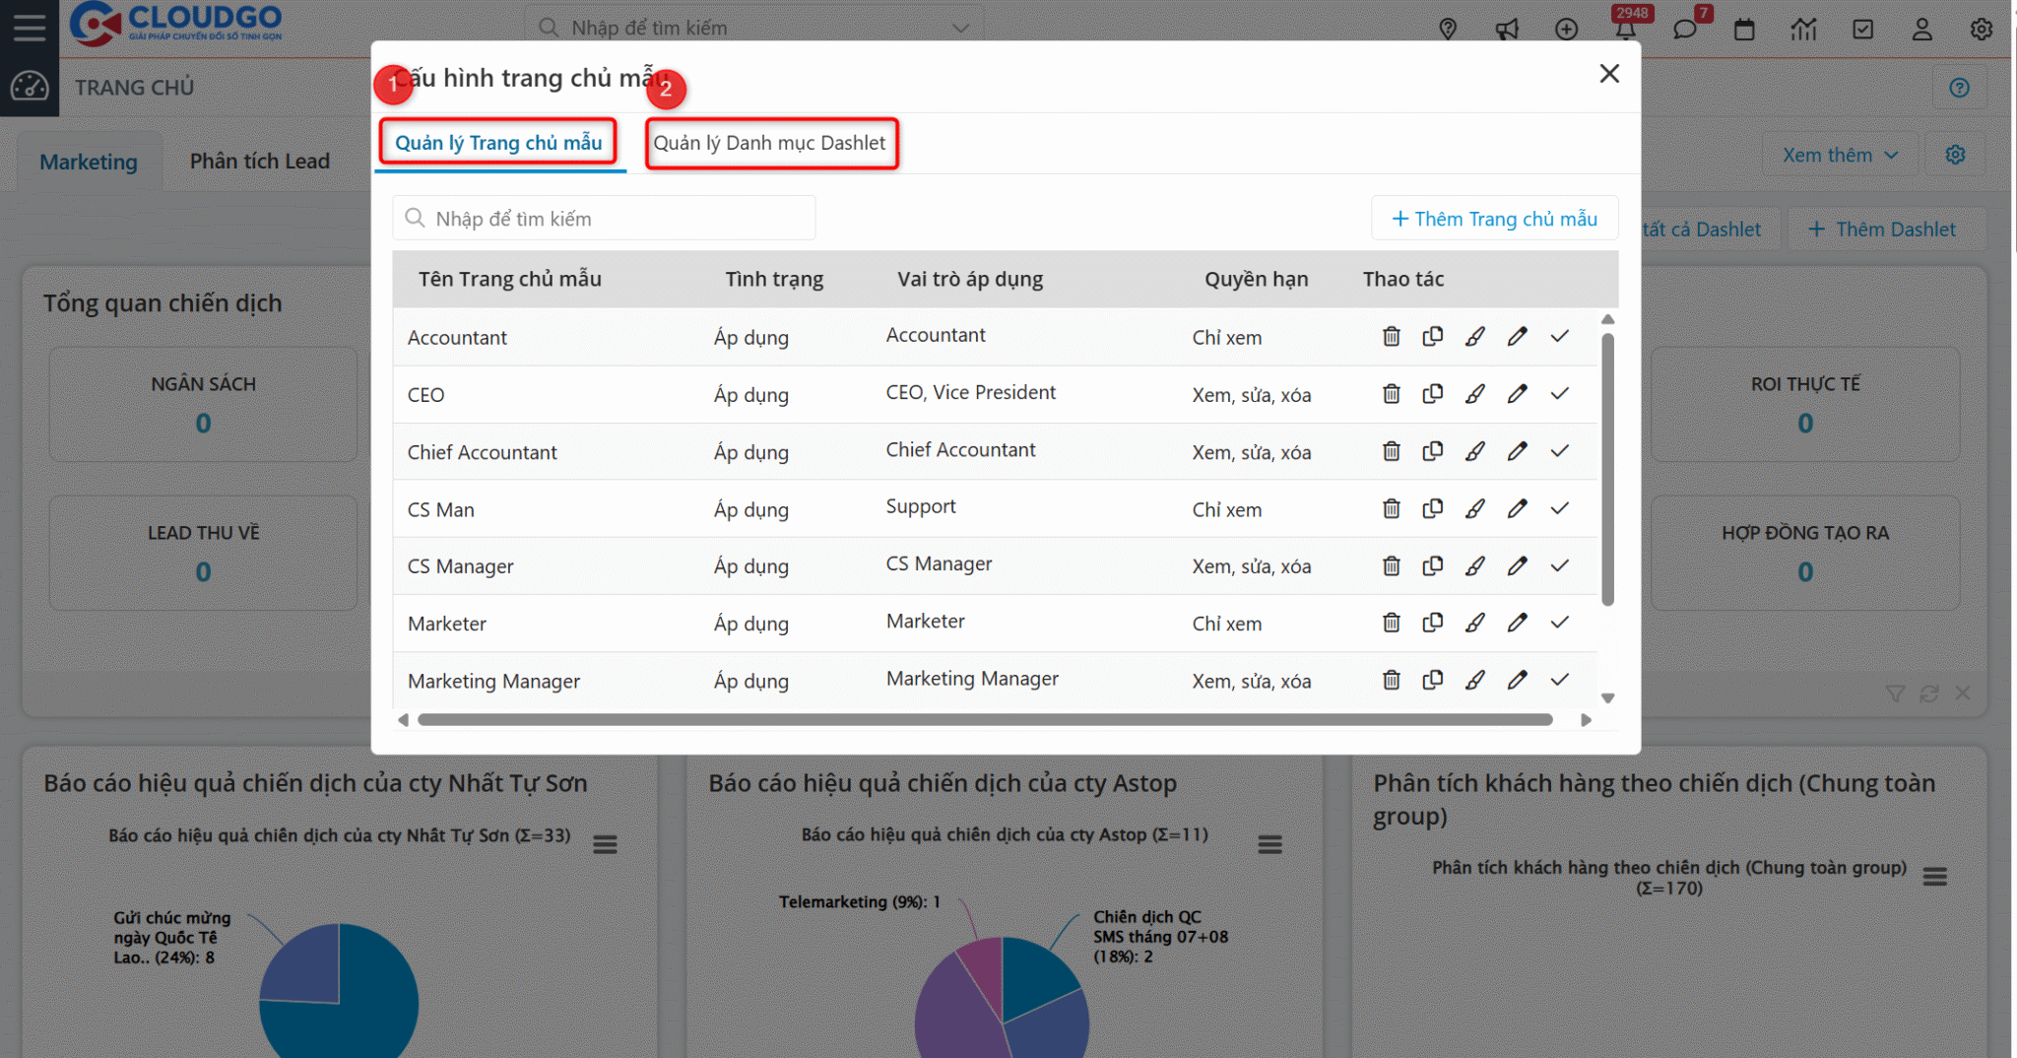2017x1058 pixels.
Task: Click the horizontal scrollbar right arrow
Action: pos(1586,720)
